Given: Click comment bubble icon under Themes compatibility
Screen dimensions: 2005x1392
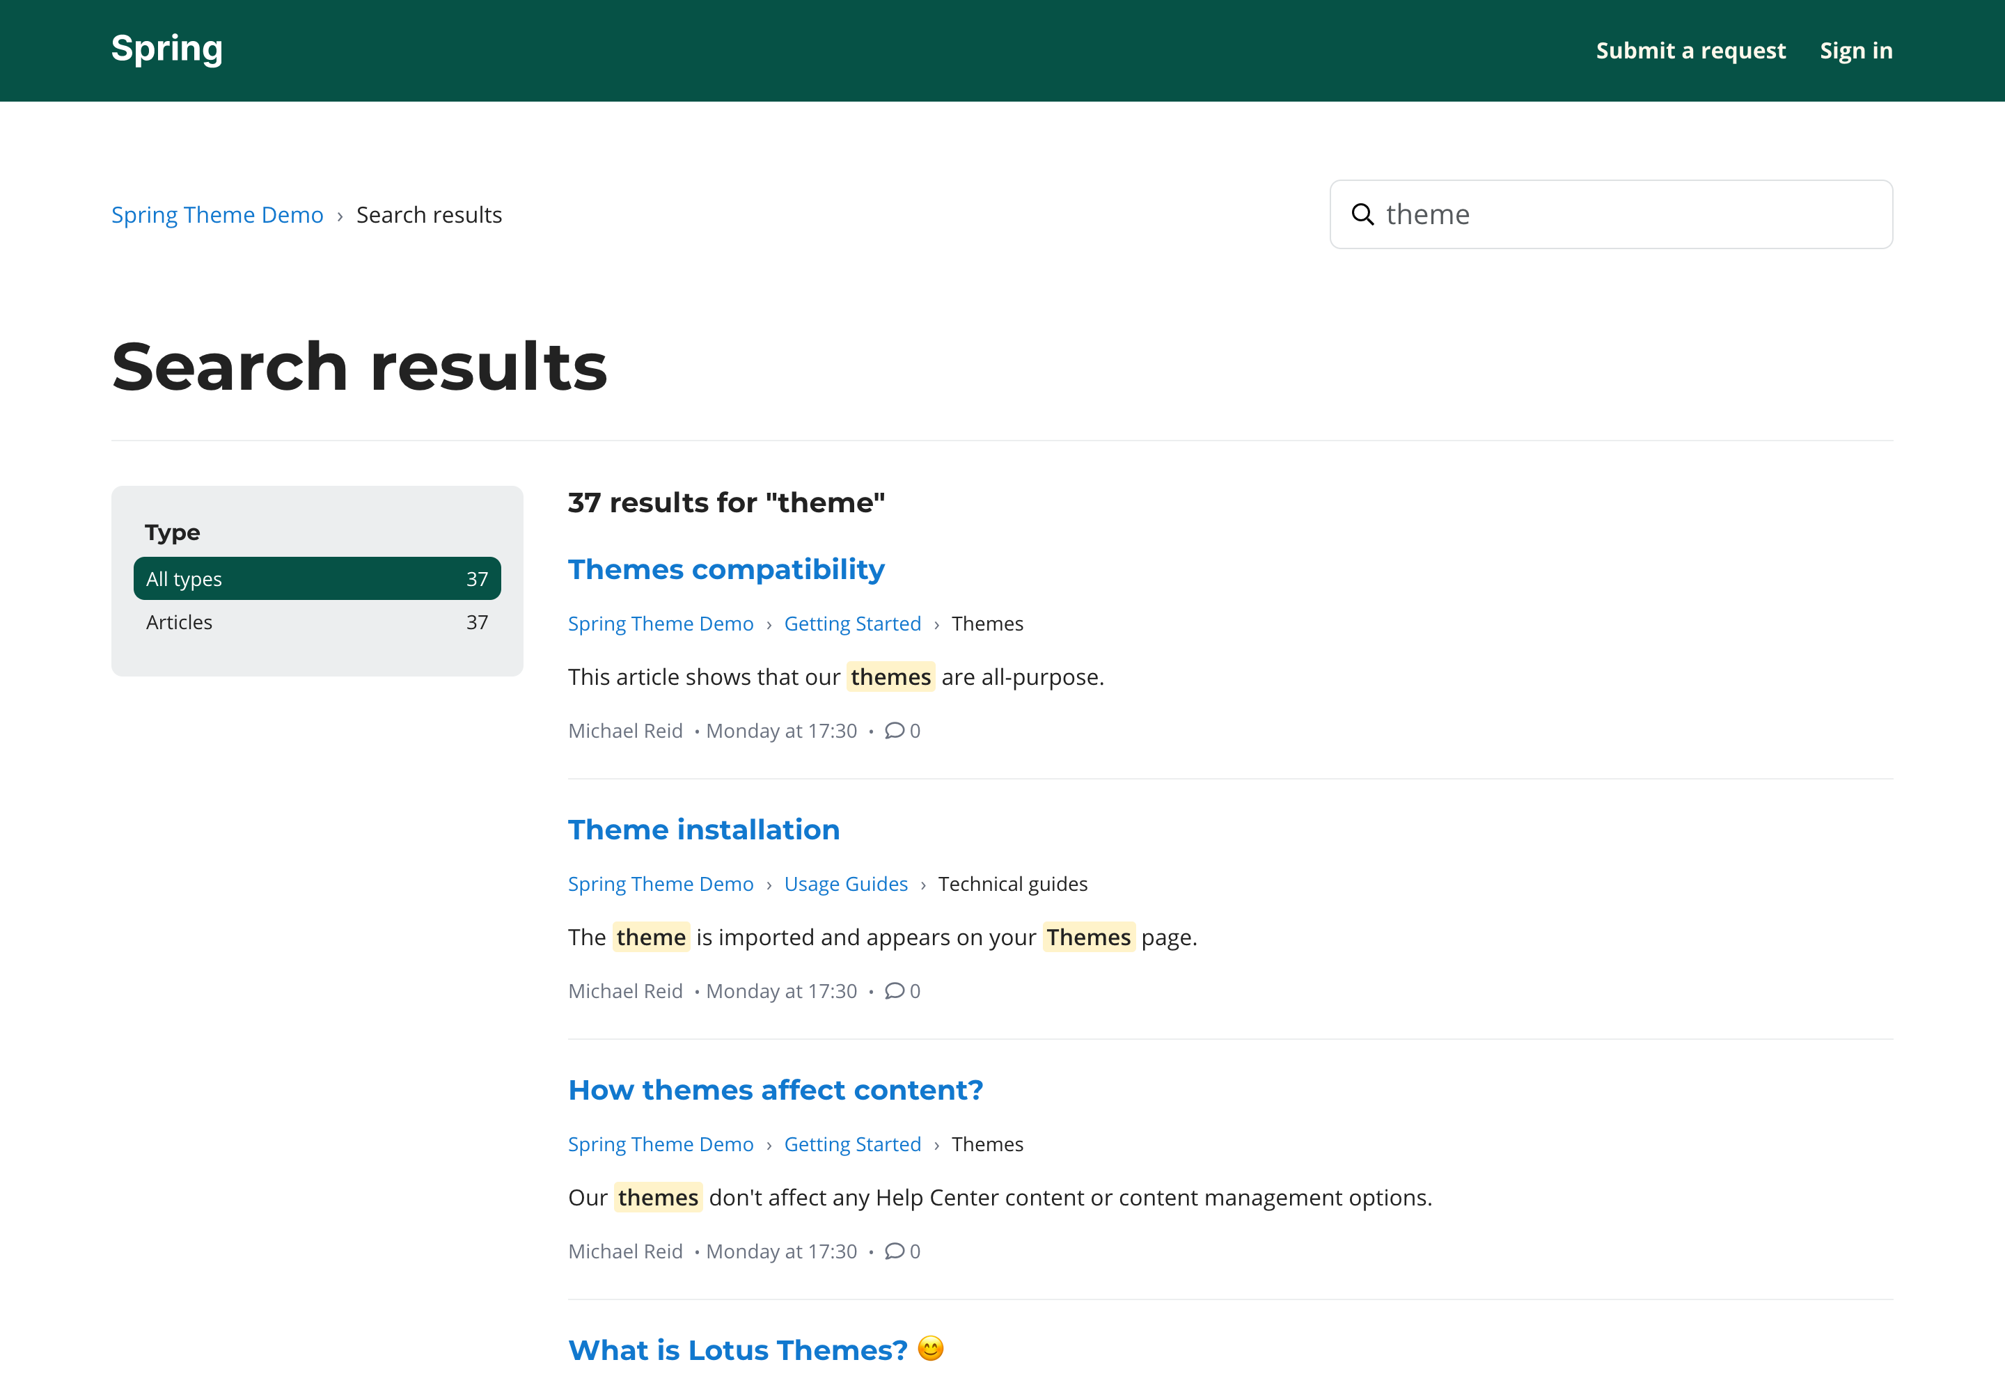Looking at the screenshot, I should click(x=895, y=731).
